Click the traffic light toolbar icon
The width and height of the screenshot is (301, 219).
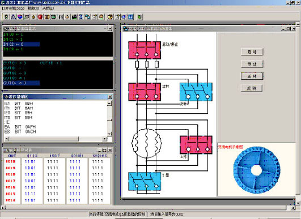tap(6, 17)
